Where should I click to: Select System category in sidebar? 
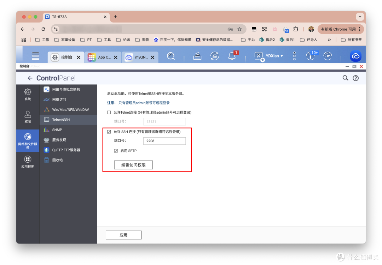[28, 94]
